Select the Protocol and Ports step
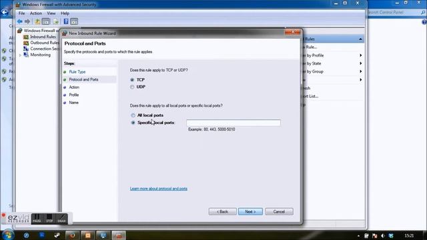427x240 pixels. 83,79
